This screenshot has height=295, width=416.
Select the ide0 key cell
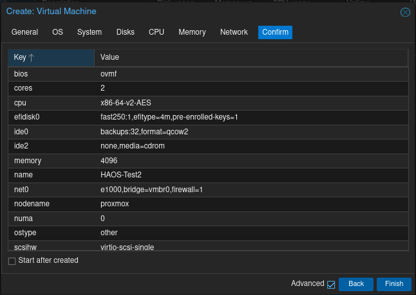pyautogui.click(x=52, y=132)
